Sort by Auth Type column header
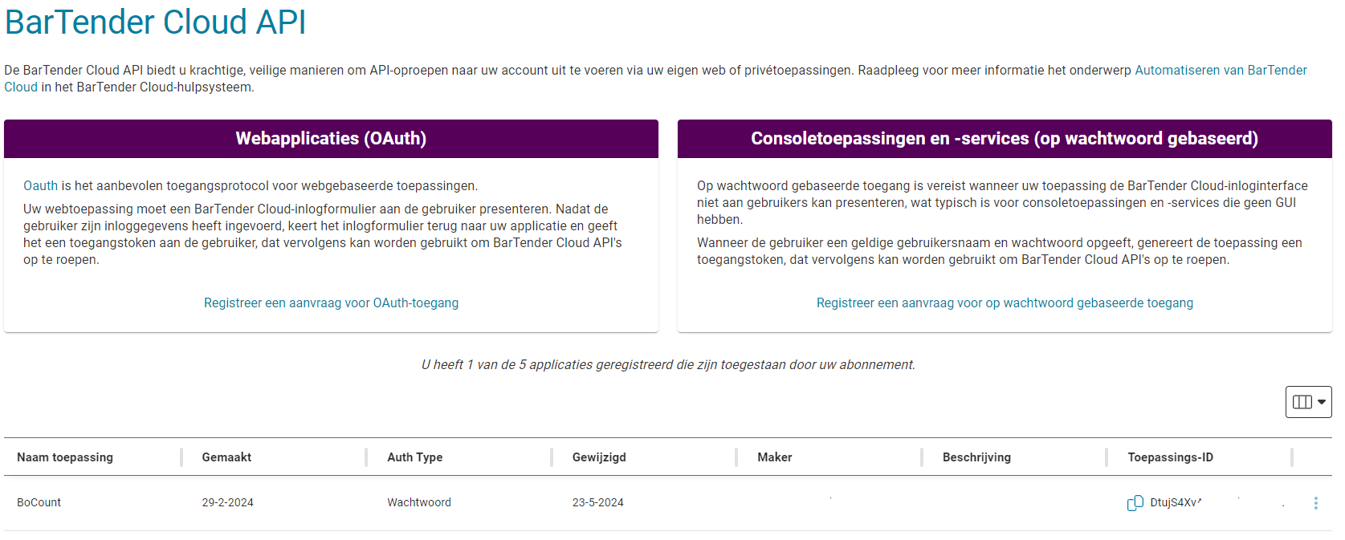Image resolution: width=1345 pixels, height=540 pixels. pyautogui.click(x=414, y=457)
